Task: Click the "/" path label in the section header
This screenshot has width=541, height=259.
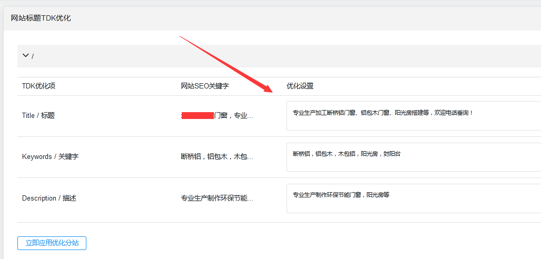Action: click(33, 56)
